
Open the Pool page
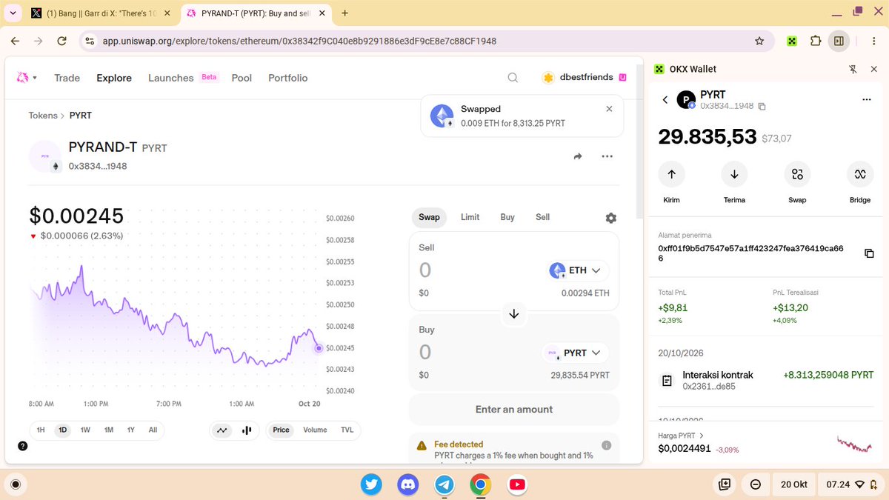pos(242,78)
